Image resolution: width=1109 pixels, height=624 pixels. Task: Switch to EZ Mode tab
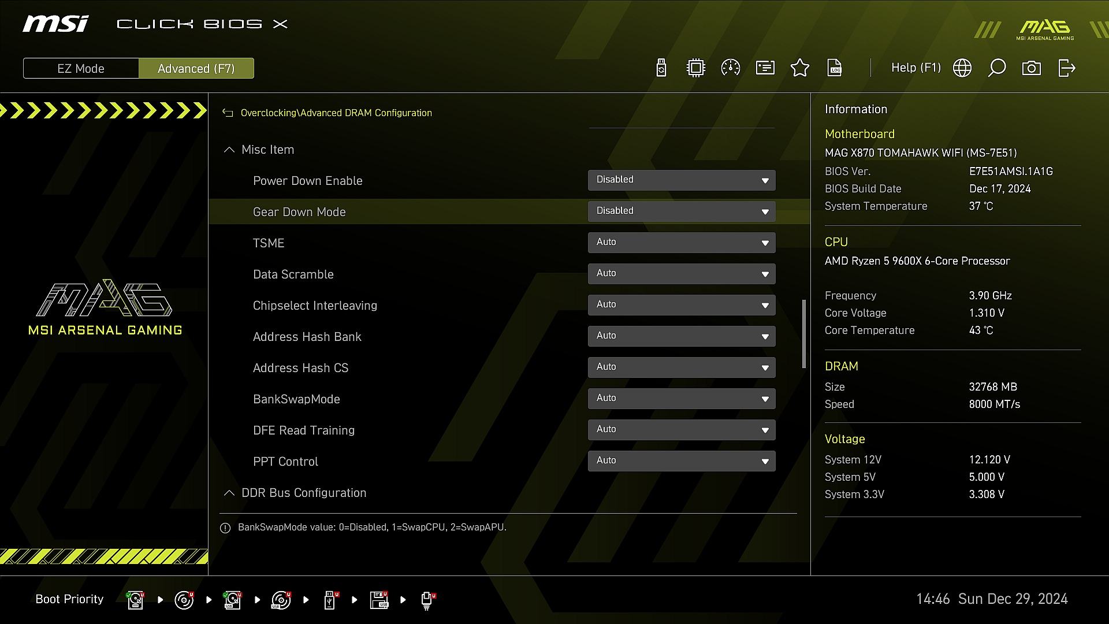(x=81, y=68)
